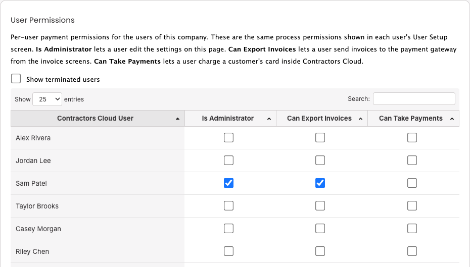Click the Taylor Brooks user name
Screen dimensions: 470x267
37,206
